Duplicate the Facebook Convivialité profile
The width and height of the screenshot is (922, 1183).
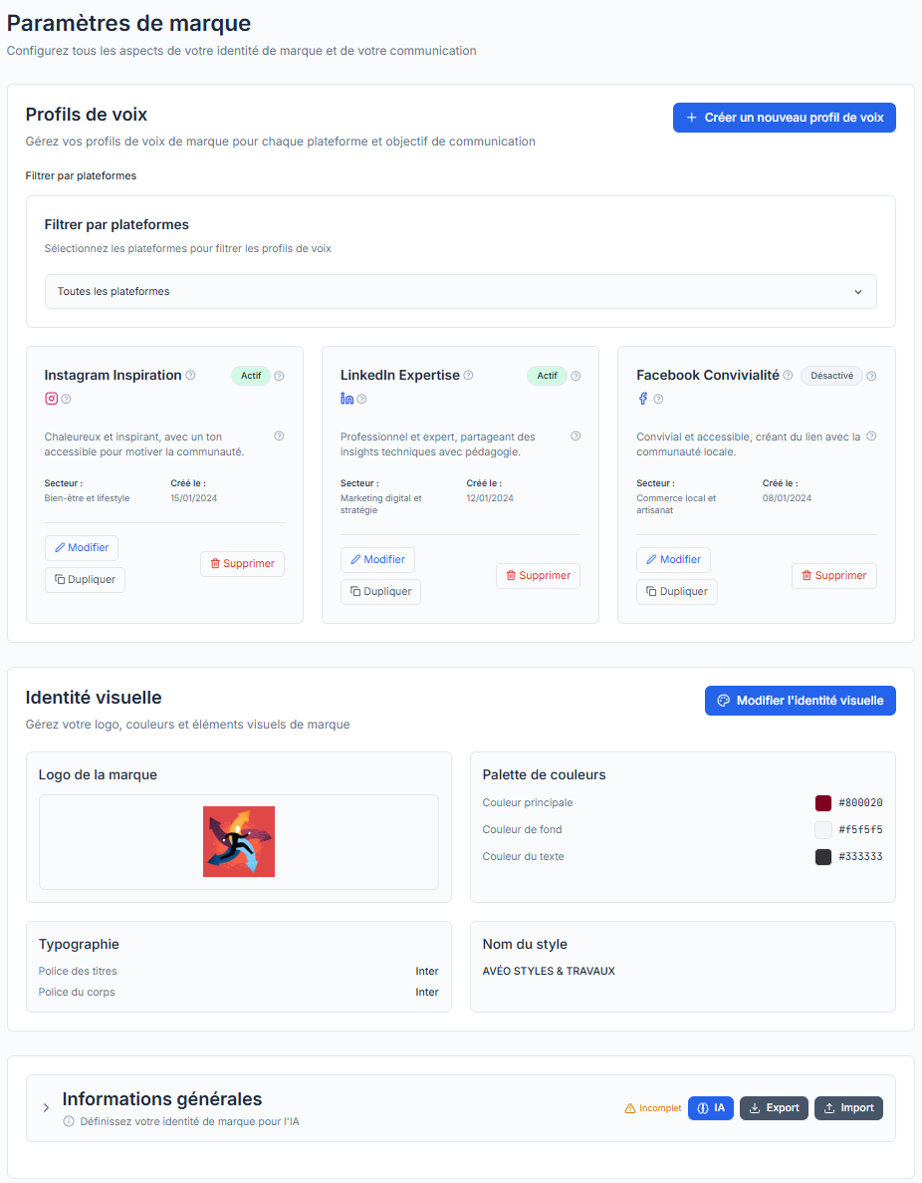676,592
